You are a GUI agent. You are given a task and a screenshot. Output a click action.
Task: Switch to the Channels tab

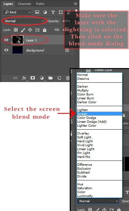tap(24, 4)
